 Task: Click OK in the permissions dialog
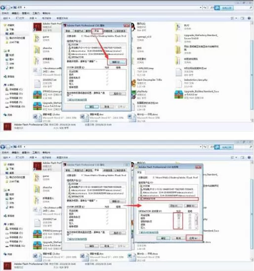pos(164,238)
